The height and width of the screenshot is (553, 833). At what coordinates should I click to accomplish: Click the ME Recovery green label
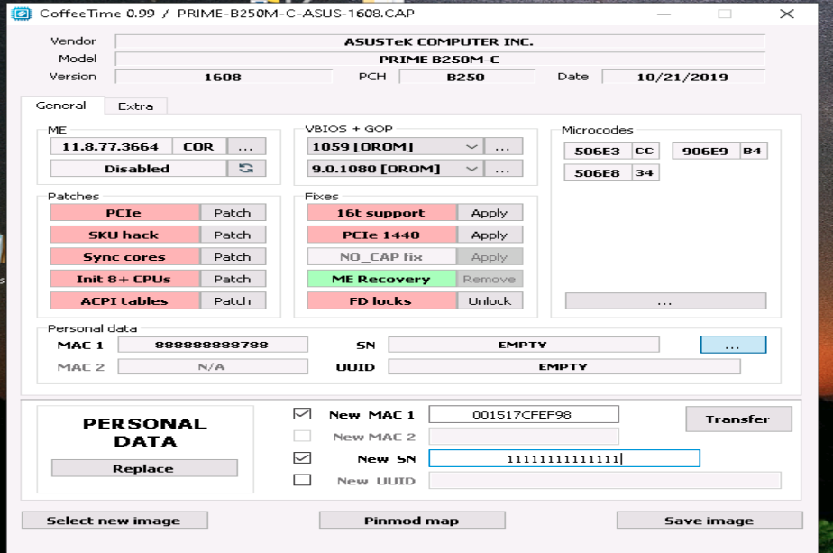pos(381,279)
